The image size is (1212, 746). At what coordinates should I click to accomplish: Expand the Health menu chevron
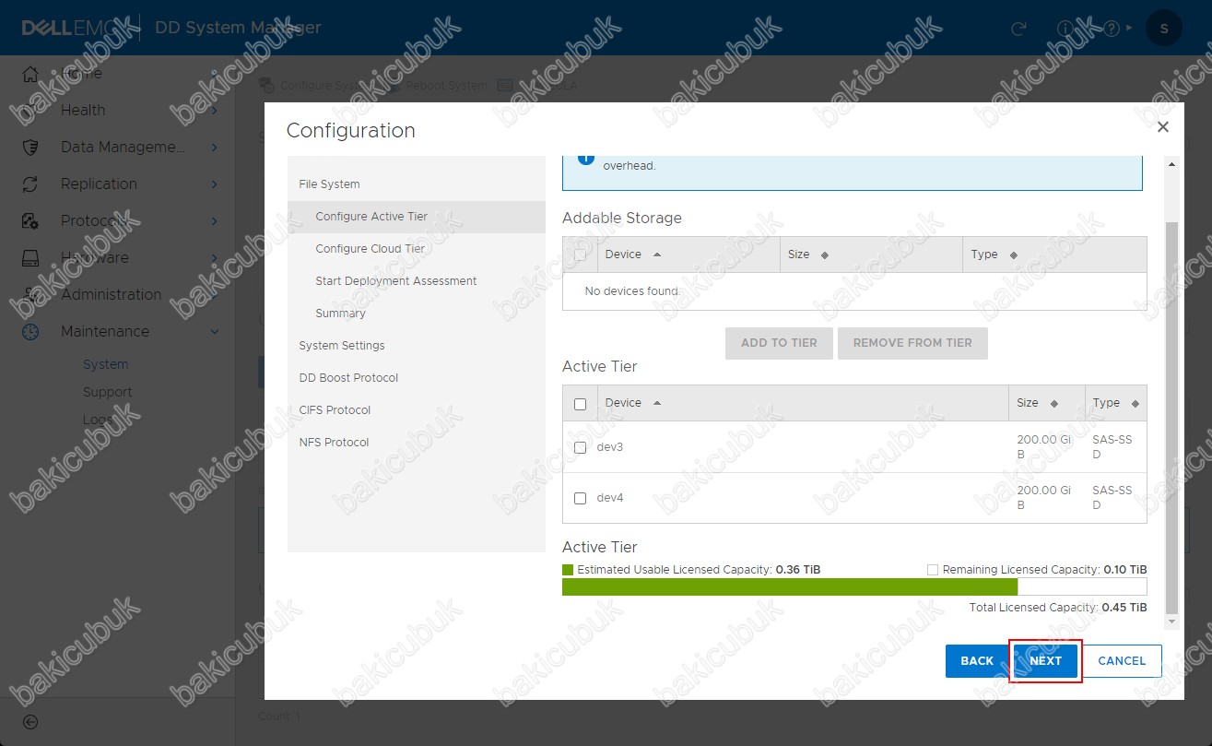coord(214,111)
